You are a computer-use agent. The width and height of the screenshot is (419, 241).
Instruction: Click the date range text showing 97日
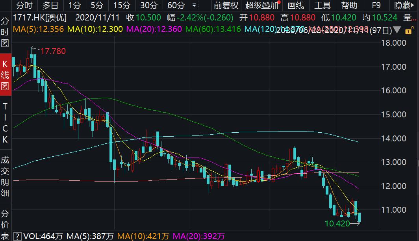point(334,30)
